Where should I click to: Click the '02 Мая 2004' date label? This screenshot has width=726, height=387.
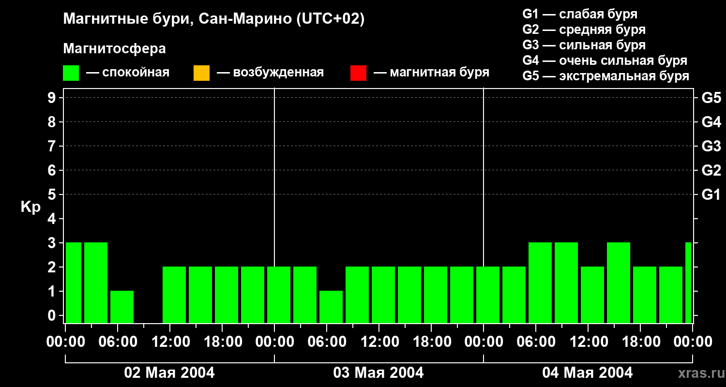(169, 372)
